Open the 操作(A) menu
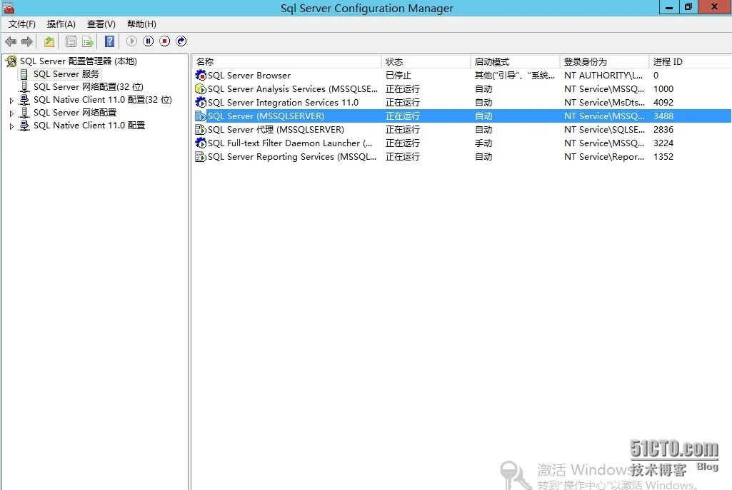Image resolution: width=732 pixels, height=490 pixels. tap(61, 24)
